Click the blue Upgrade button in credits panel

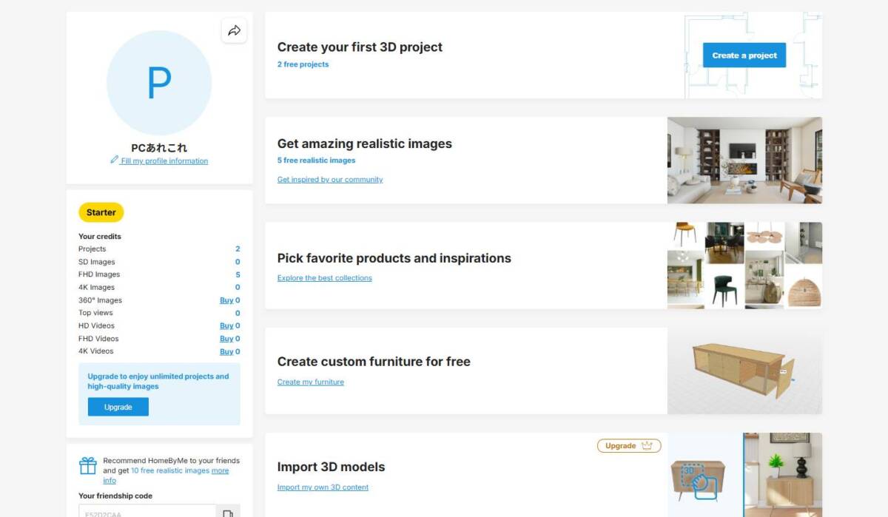point(118,407)
